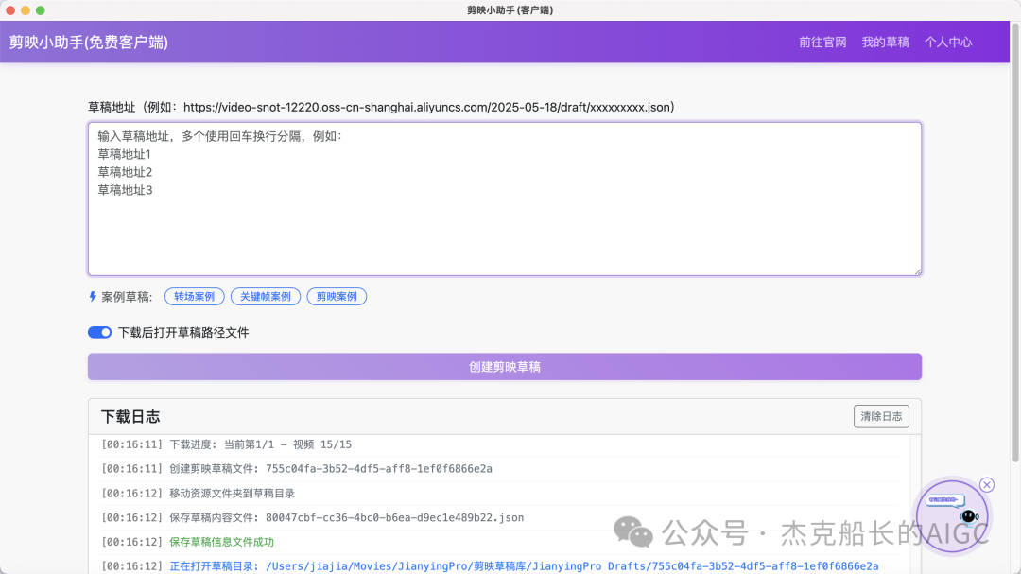Select log line 创建剪映草稿文件 755c04fa

pyautogui.click(x=296, y=468)
